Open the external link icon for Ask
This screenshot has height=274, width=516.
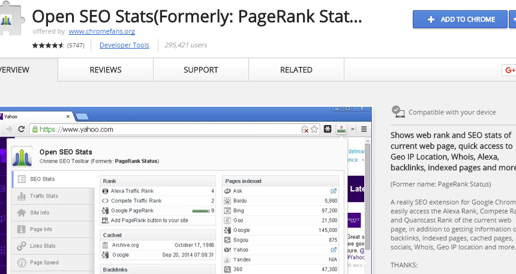point(334,191)
